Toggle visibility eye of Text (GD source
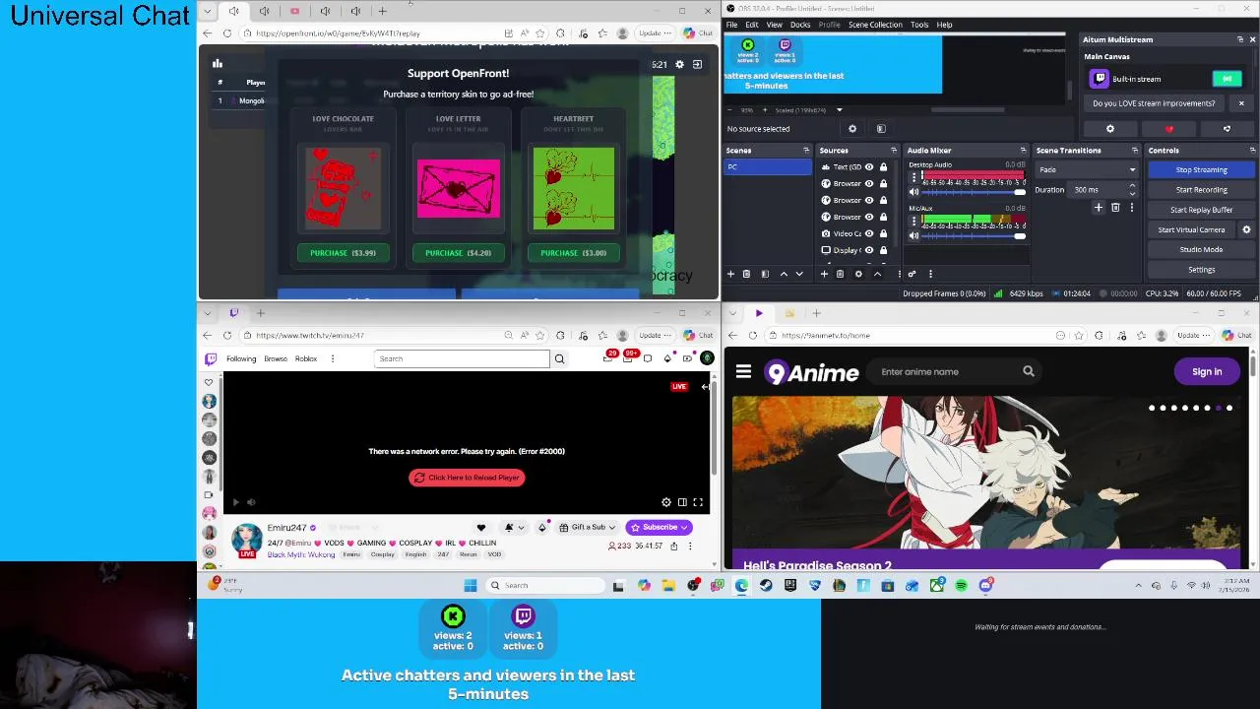 coord(869,167)
